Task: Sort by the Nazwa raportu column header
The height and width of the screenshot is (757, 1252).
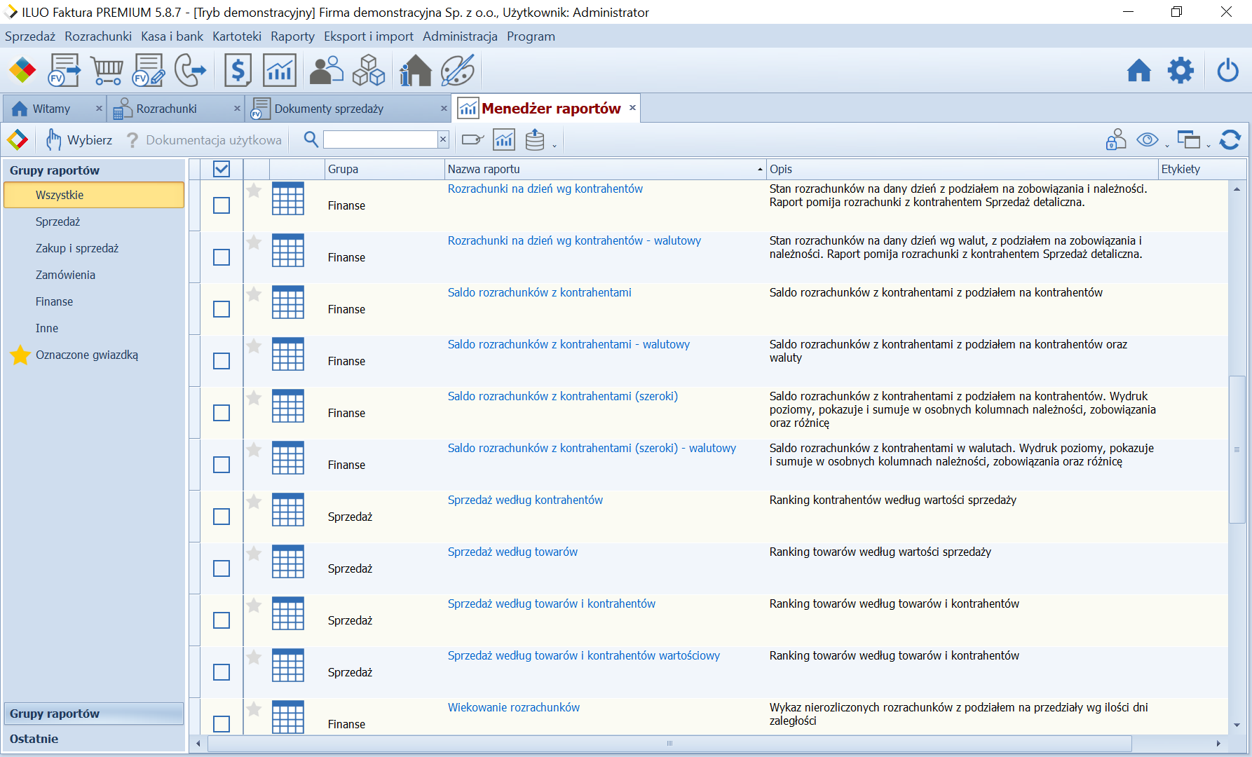Action: tap(605, 169)
